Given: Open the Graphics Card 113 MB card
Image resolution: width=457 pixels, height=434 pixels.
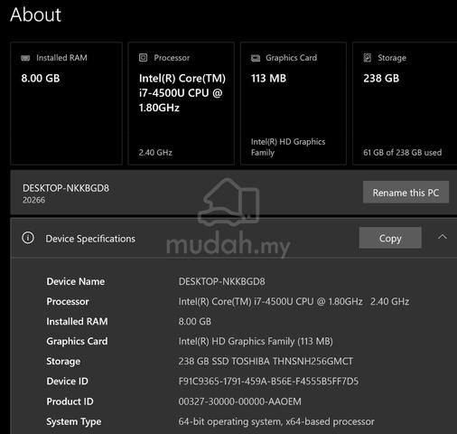Looking at the screenshot, I should click(294, 103).
